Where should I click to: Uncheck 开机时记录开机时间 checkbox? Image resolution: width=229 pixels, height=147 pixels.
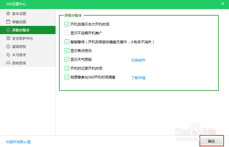point(67,68)
